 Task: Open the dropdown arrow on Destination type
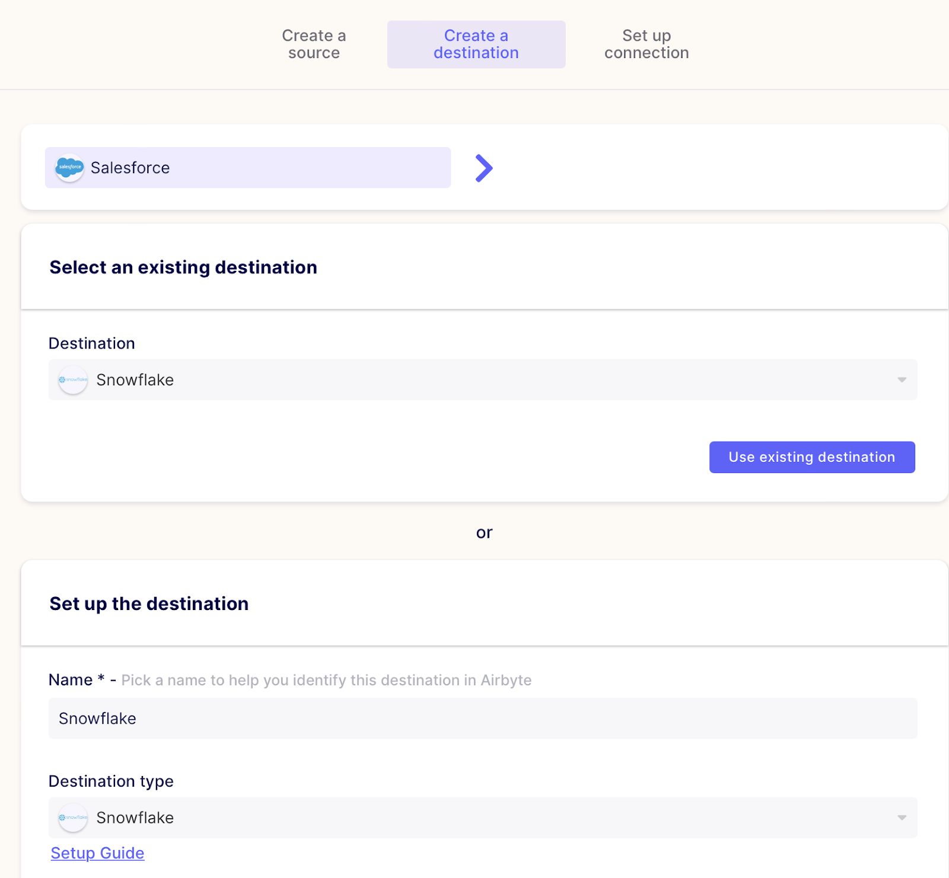pos(901,818)
